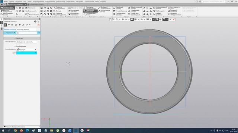Open the Моделирование menu
Screen dimensions: 238x133
[38, 1]
